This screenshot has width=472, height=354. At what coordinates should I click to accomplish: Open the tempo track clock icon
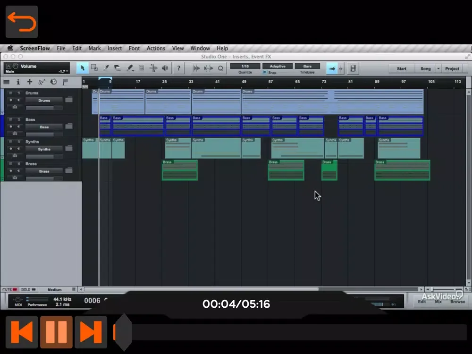[54, 82]
